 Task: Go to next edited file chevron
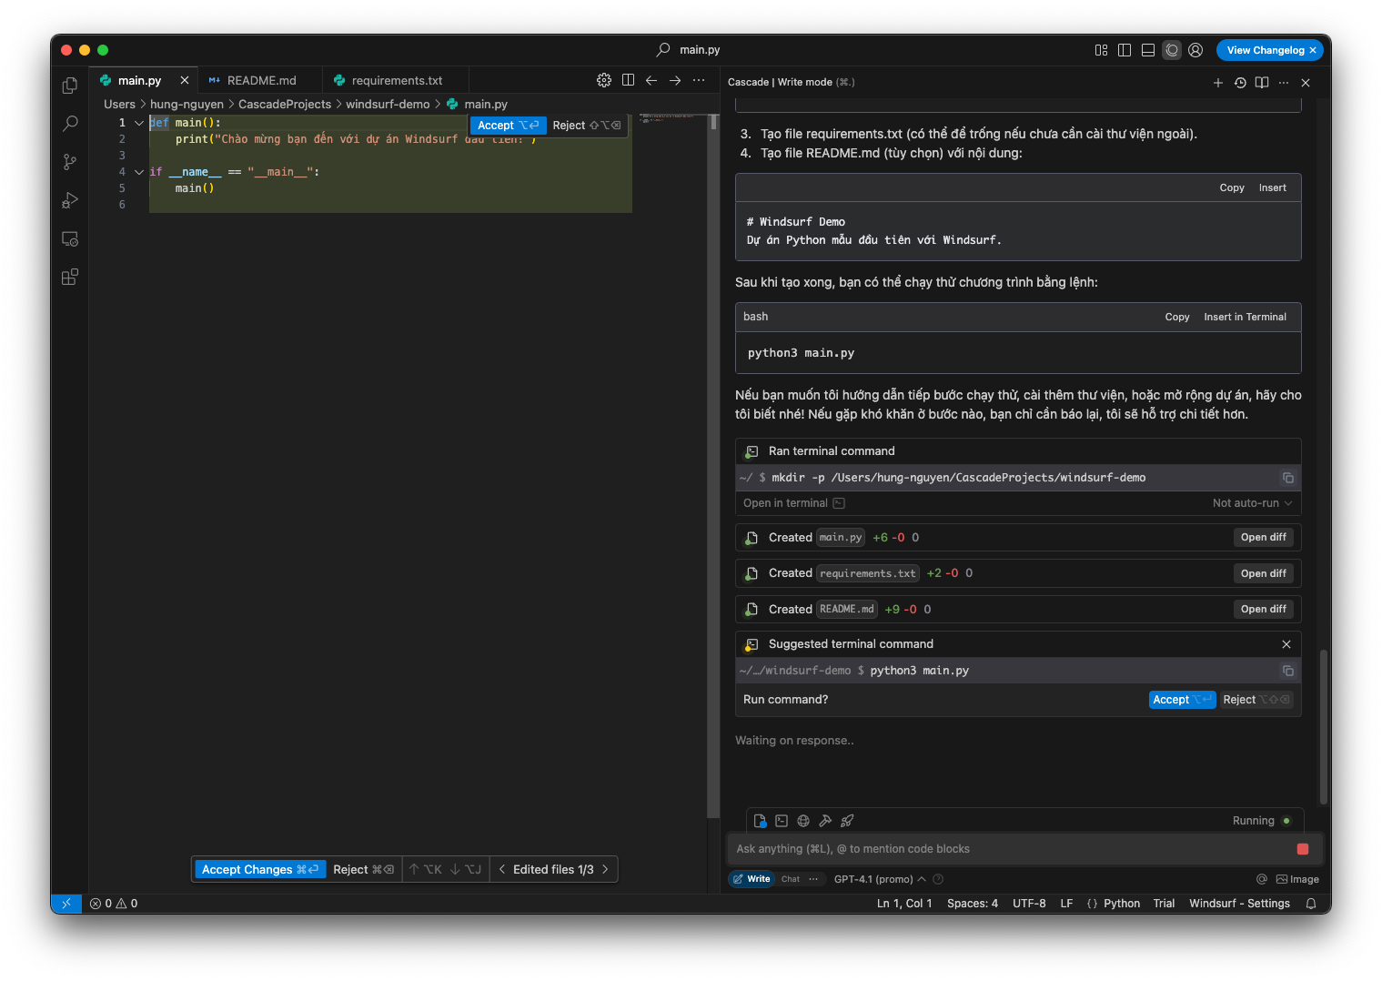(606, 870)
